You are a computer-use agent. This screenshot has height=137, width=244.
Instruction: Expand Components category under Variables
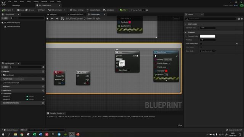pyautogui.click(x=2, y=94)
